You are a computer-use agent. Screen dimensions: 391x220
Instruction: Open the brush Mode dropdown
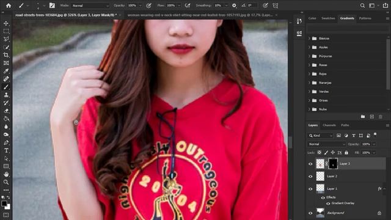click(90, 5)
